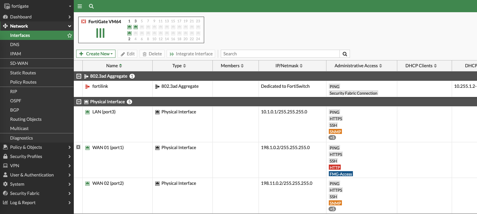Image resolution: width=477 pixels, height=214 pixels.
Task: Click port 1 icon on FortiGate faceplate
Action: pos(129,27)
